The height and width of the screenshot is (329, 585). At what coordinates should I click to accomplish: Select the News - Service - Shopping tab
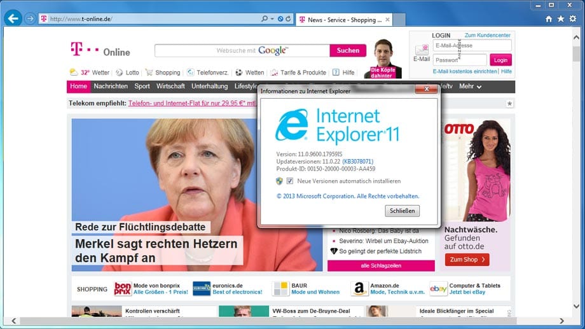(x=344, y=20)
